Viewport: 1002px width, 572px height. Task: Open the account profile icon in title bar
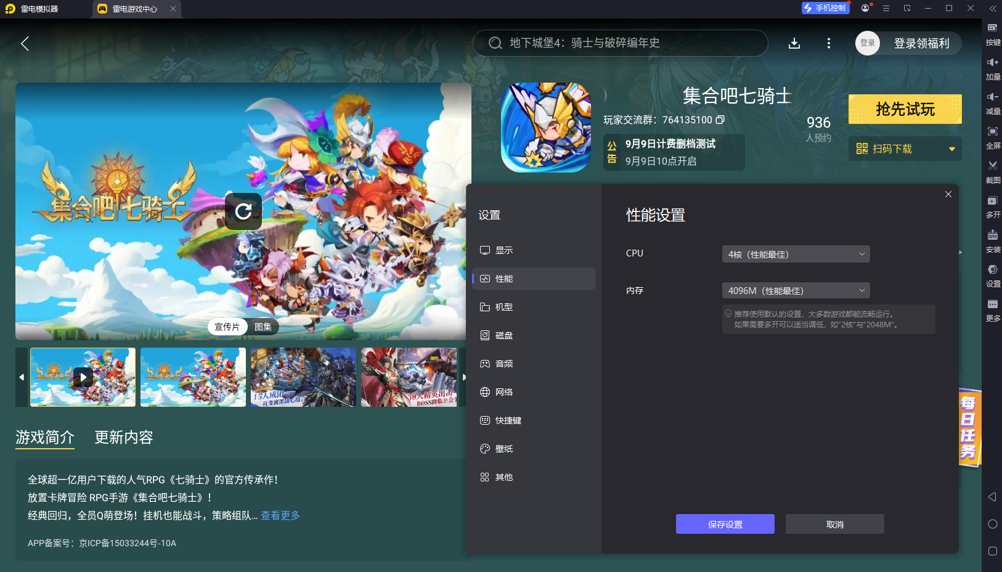point(866,8)
